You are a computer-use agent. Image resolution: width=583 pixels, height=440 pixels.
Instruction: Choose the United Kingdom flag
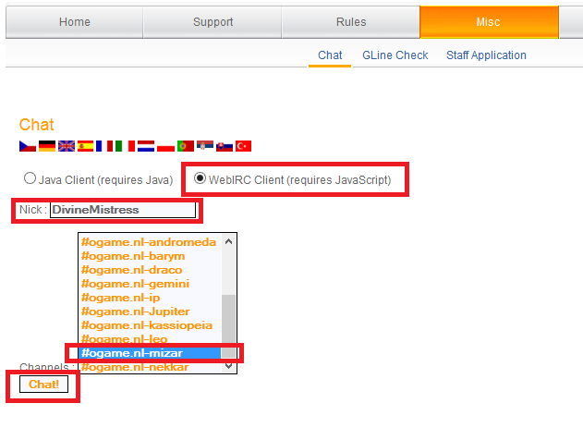67,146
